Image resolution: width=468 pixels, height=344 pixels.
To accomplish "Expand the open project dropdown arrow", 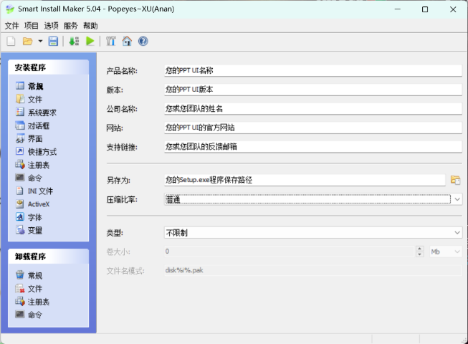I will click(40, 42).
